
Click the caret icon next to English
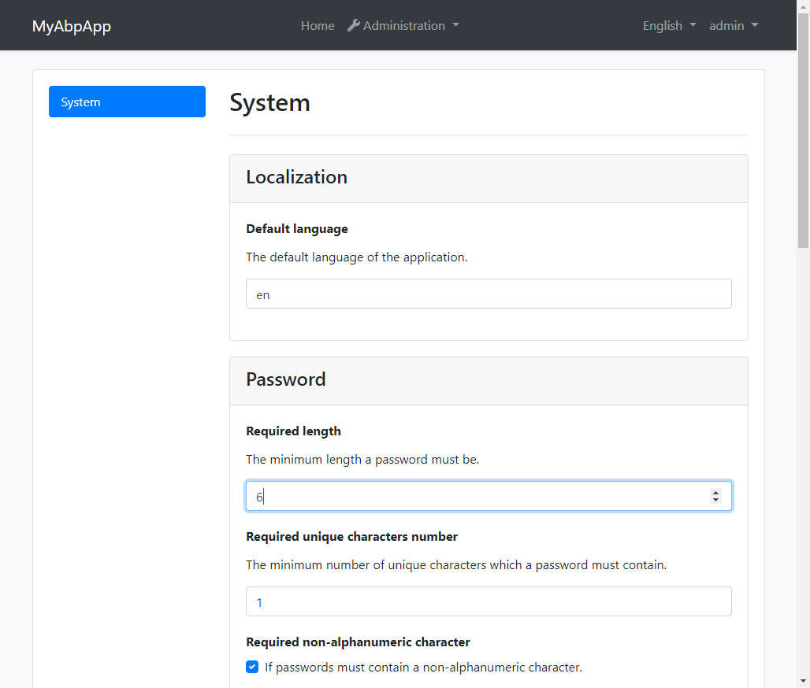click(x=693, y=25)
